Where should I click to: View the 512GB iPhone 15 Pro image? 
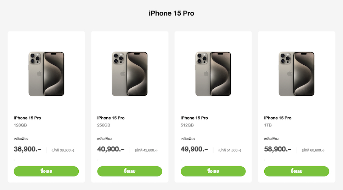click(213, 74)
